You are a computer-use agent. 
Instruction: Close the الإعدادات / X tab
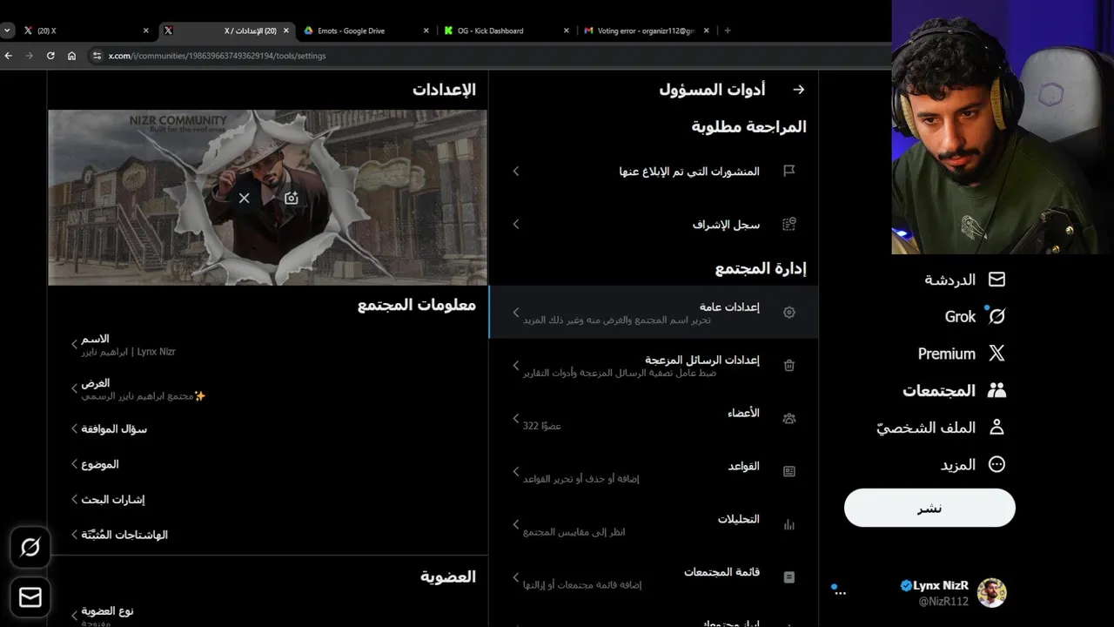point(286,30)
